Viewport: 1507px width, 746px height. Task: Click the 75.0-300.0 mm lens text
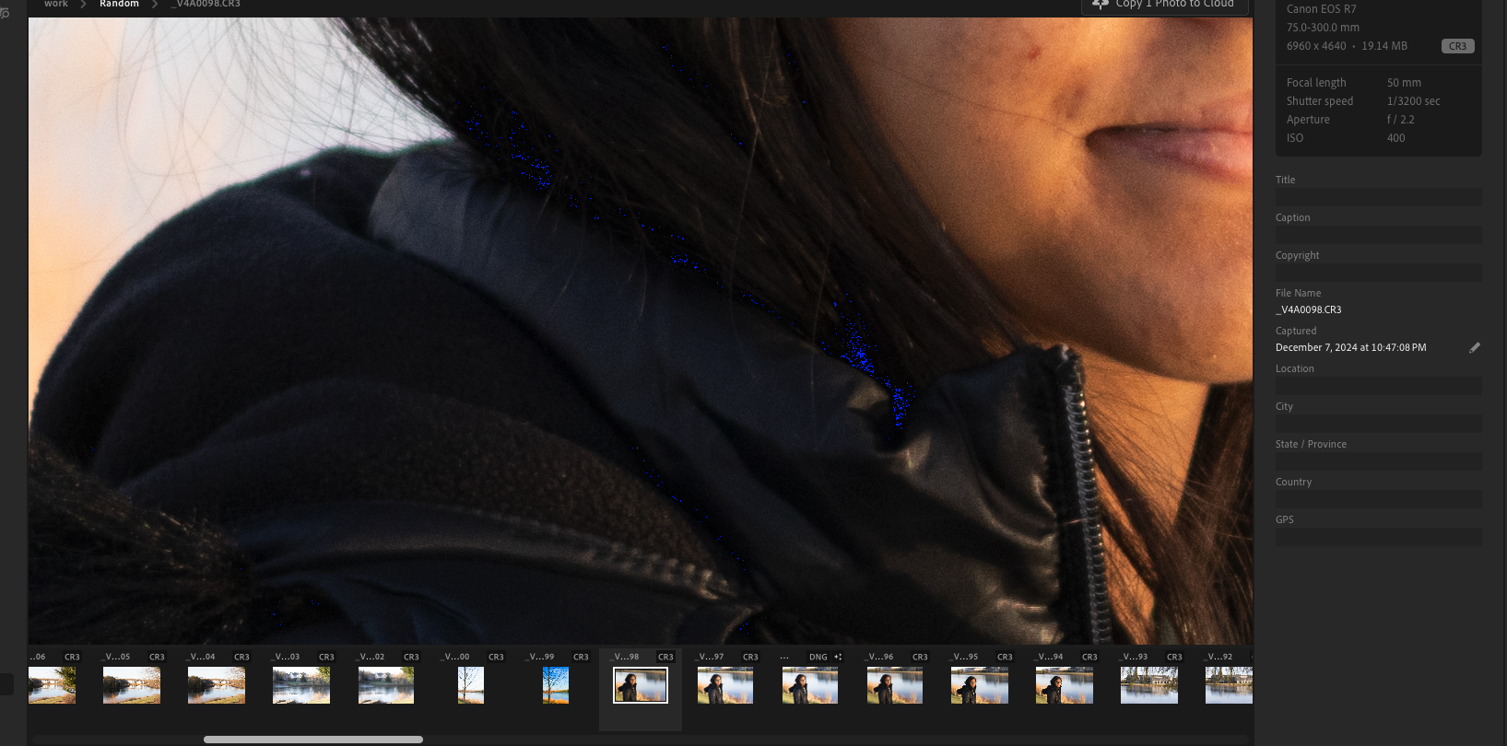[x=1323, y=28]
